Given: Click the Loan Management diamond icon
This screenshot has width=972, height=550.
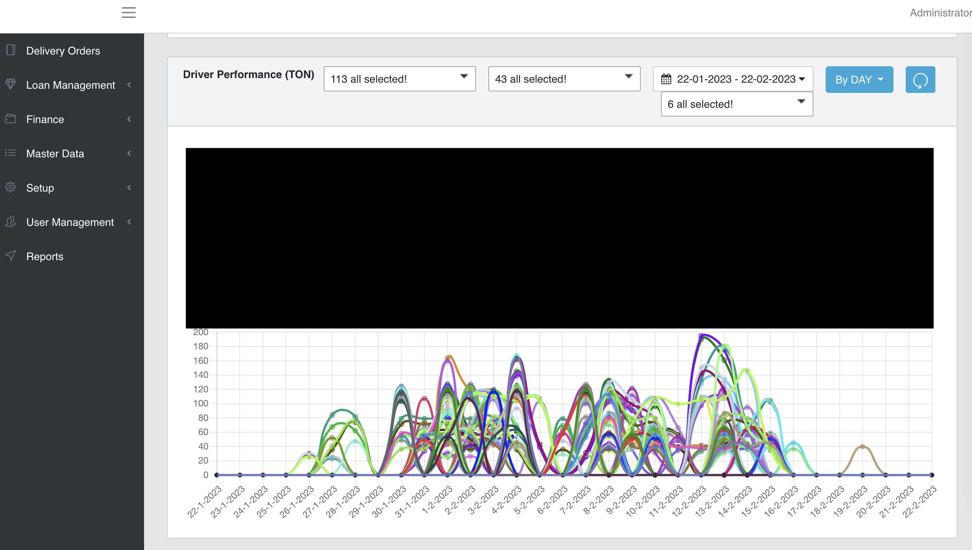Looking at the screenshot, I should click(x=11, y=84).
